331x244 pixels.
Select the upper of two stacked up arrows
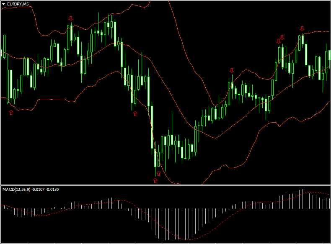(x=158, y=173)
